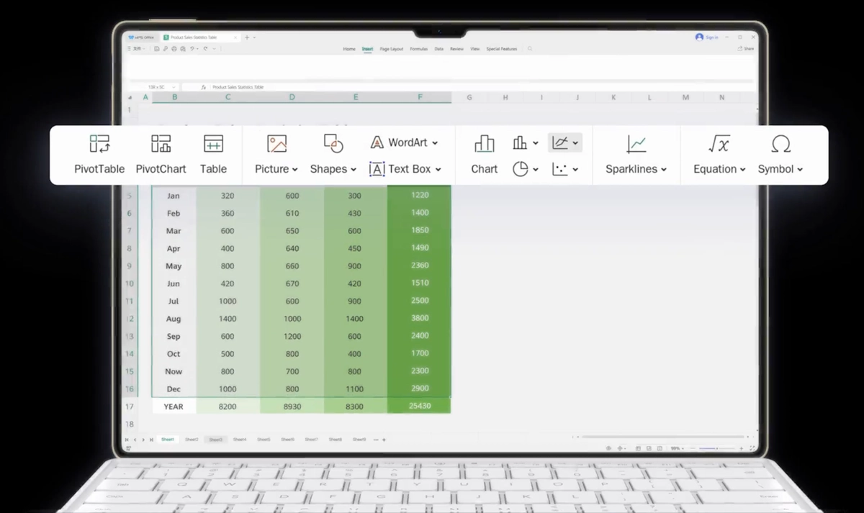This screenshot has width=864, height=513.
Task: Open the Special Features tab
Action: pyautogui.click(x=501, y=49)
